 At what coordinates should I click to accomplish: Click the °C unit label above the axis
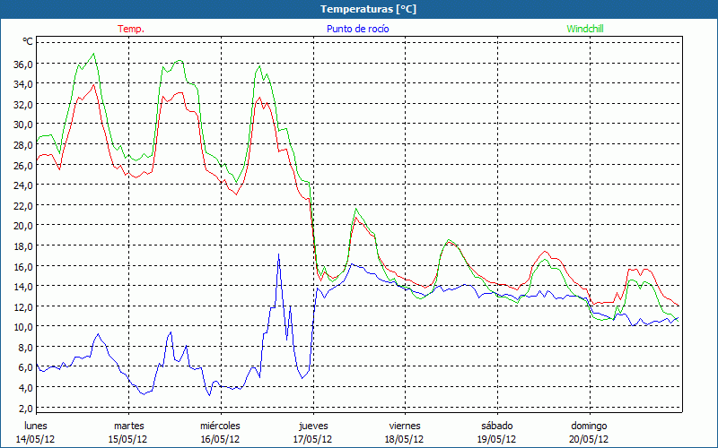(28, 42)
